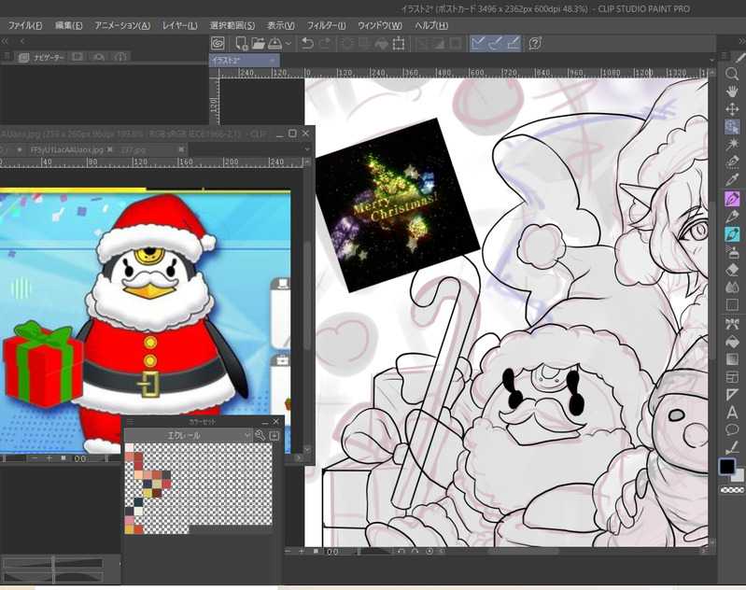Select the Move Layer tool
Viewport: 746px width, 590px height.
click(x=732, y=109)
